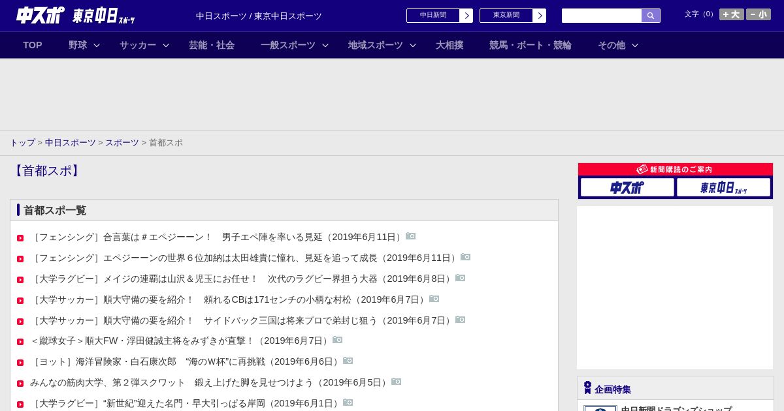
Task: Click camera icon beside メイジの連覇 article
Action: 460,278
